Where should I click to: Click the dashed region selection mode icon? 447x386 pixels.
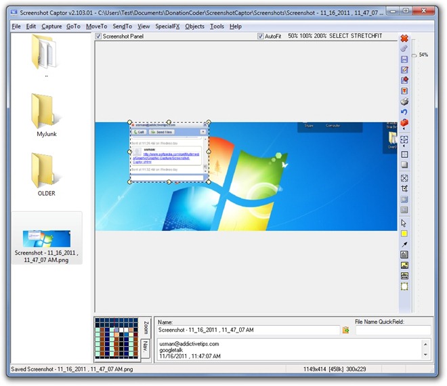click(x=404, y=140)
